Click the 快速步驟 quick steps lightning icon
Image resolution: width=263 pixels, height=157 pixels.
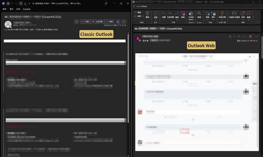[x=222, y=13]
